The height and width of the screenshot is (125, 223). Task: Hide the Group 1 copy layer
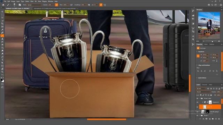(197, 98)
